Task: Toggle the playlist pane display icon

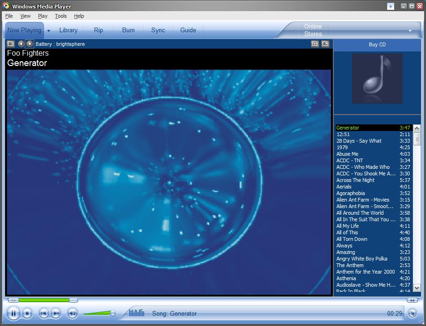Action: (x=315, y=43)
